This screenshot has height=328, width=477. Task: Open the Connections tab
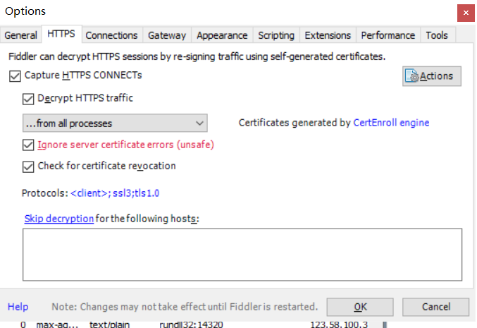tap(111, 35)
